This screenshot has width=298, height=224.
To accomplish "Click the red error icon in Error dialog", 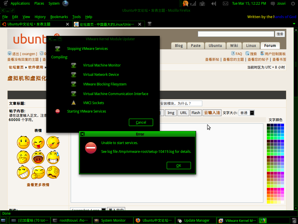I will tap(91, 148).
